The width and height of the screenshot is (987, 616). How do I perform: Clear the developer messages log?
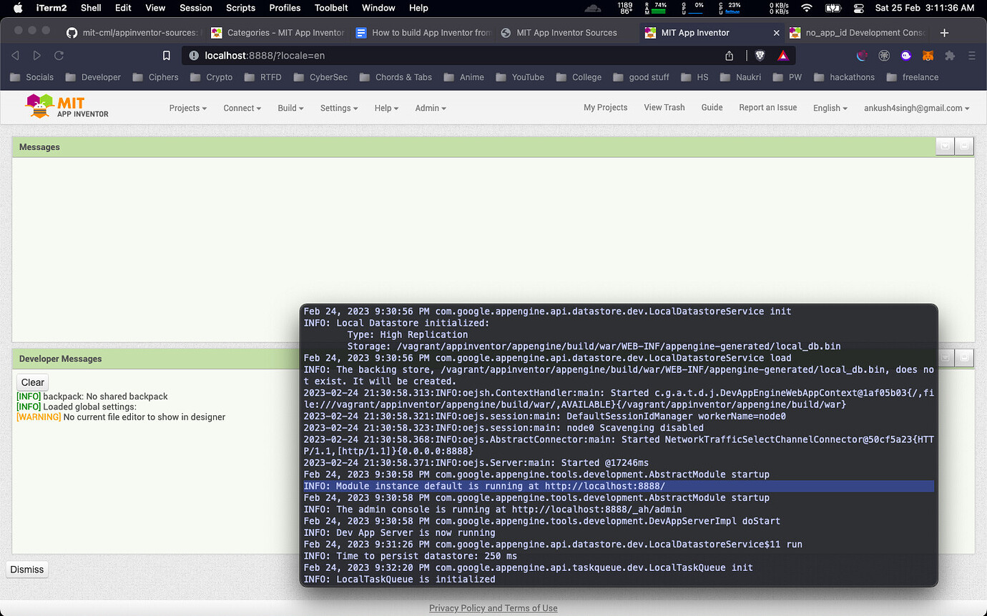click(x=31, y=382)
